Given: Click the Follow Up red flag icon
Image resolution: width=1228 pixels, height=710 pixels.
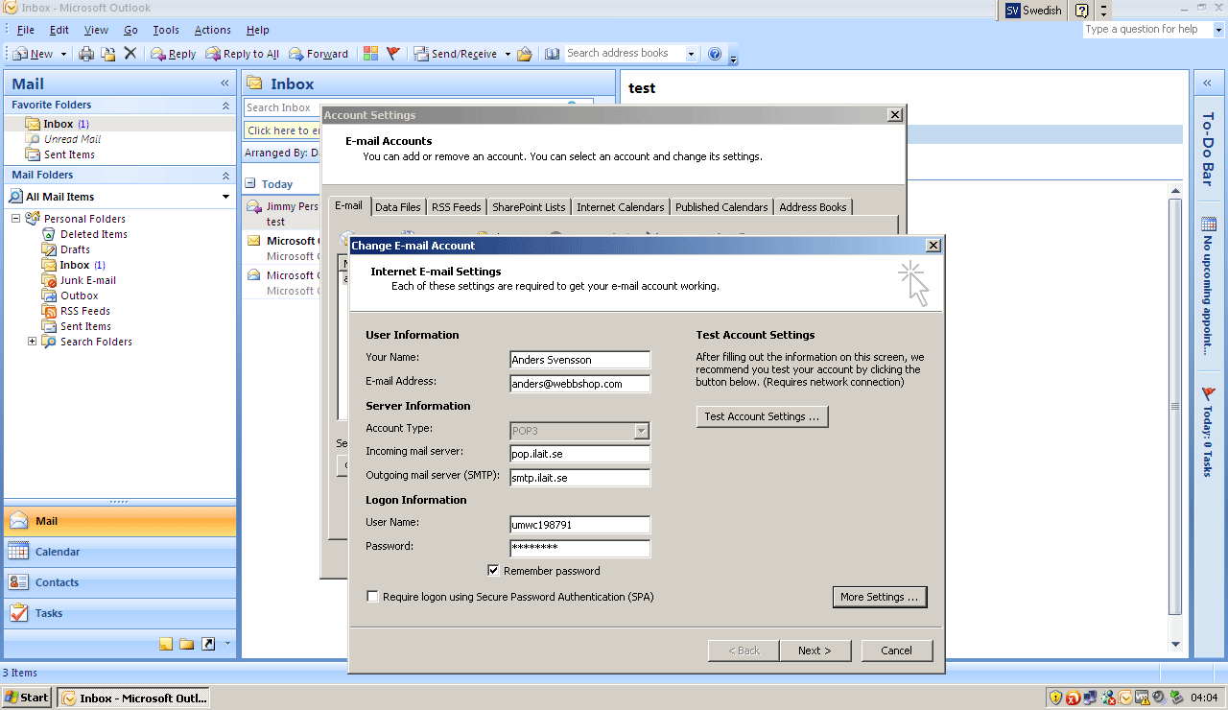Looking at the screenshot, I should [393, 54].
